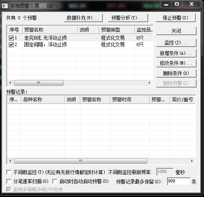Click 程式化交易 cell in row 2
Viewport: 204px width, 197px height.
point(113,45)
